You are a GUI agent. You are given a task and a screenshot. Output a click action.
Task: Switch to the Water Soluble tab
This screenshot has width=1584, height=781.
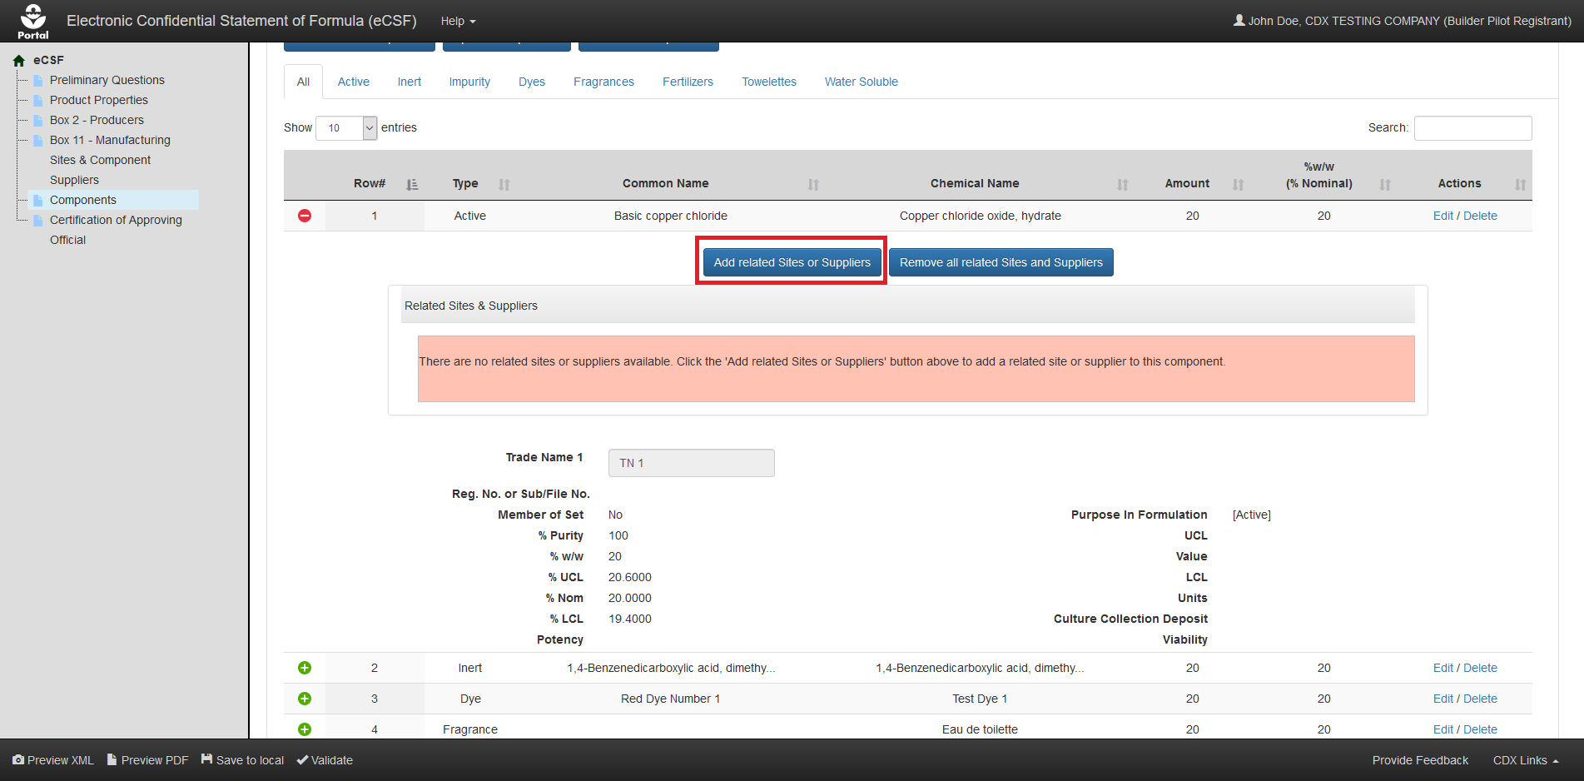[862, 82]
